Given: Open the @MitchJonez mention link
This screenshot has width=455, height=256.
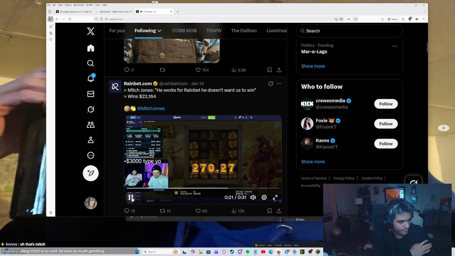Looking at the screenshot, I should [151, 108].
